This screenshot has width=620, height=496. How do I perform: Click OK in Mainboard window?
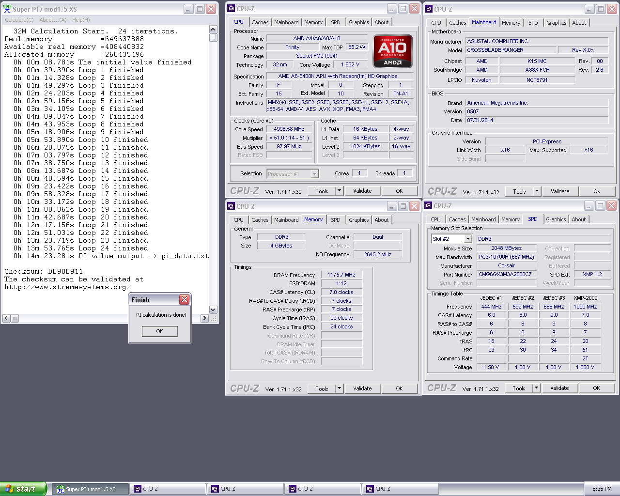point(597,191)
